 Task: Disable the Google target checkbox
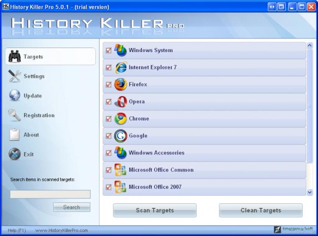pos(108,136)
